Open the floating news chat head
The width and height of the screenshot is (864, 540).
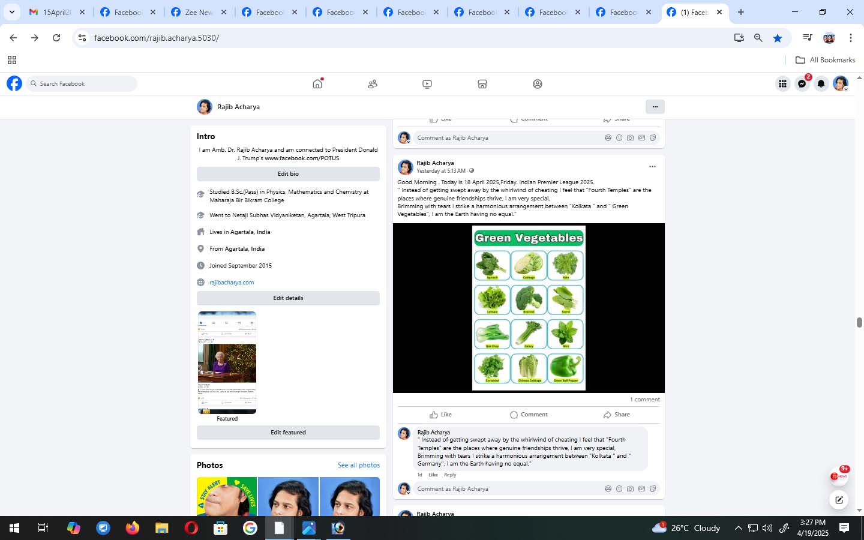(x=839, y=475)
